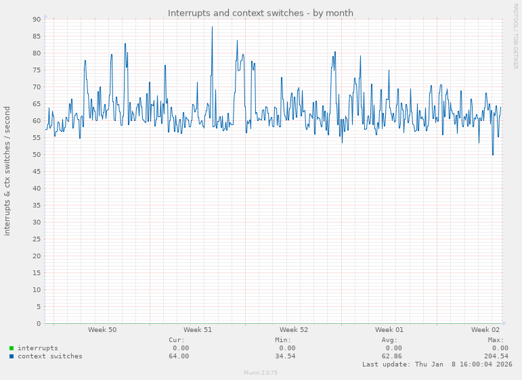The width and height of the screenshot is (522, 380).
Task: Click the "Max:" column header
Action: tap(496, 340)
